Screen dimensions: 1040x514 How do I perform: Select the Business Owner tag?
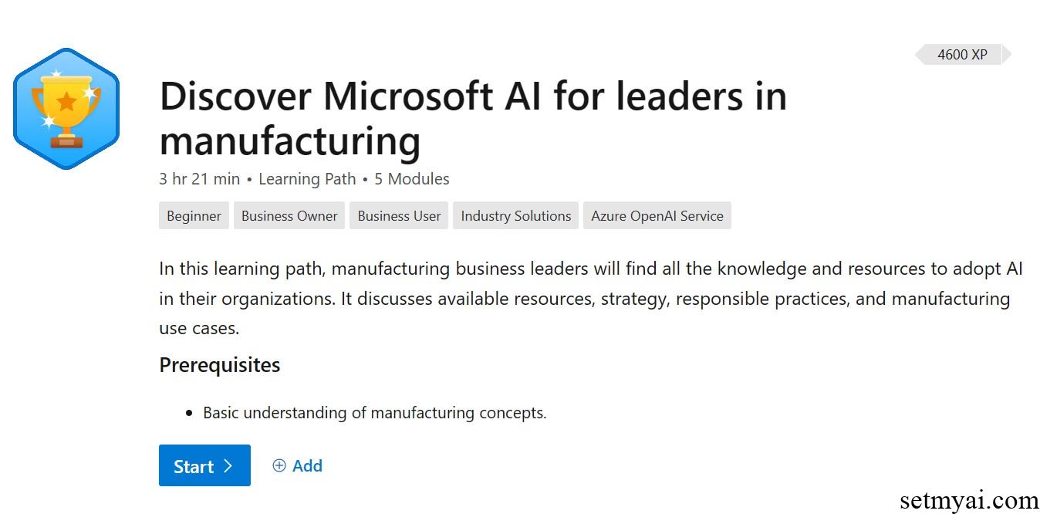tap(289, 216)
